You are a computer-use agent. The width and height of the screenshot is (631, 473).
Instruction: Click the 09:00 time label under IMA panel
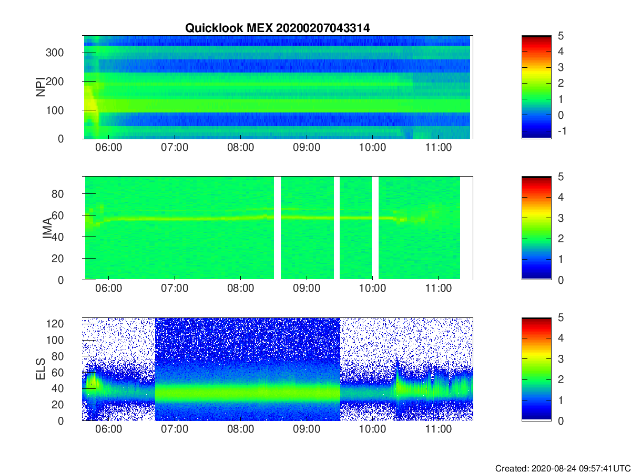306,289
